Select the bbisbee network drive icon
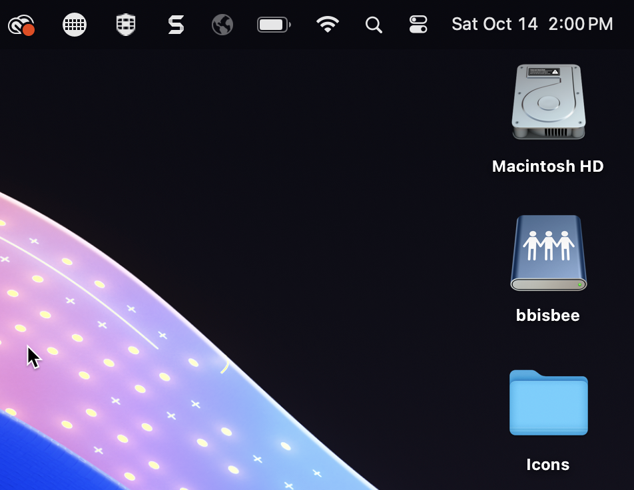The height and width of the screenshot is (490, 634). [547, 252]
